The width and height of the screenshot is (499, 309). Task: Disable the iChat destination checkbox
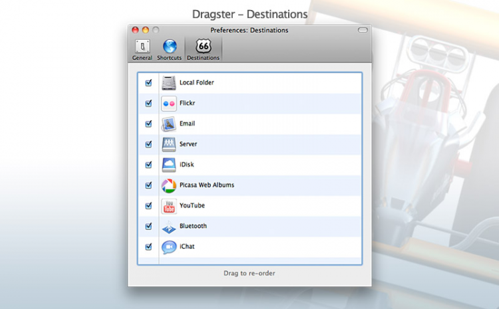pyautogui.click(x=148, y=247)
